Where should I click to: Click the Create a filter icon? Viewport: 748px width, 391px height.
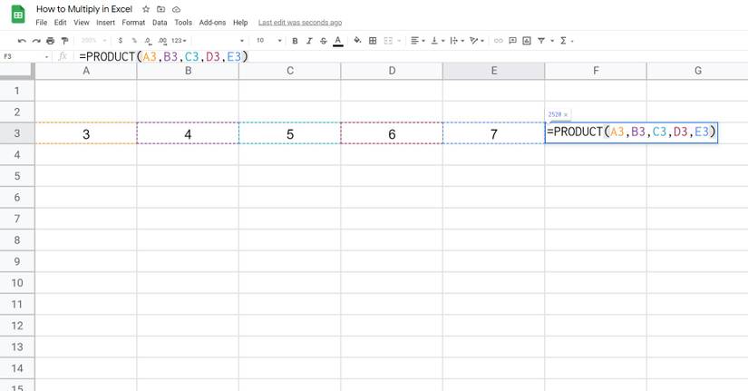click(541, 41)
